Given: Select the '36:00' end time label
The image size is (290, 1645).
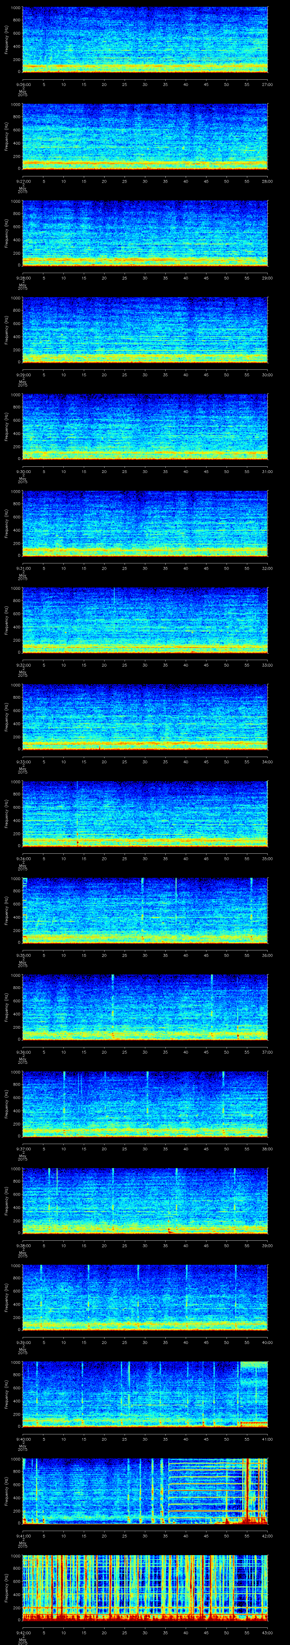Looking at the screenshot, I should tap(267, 955).
